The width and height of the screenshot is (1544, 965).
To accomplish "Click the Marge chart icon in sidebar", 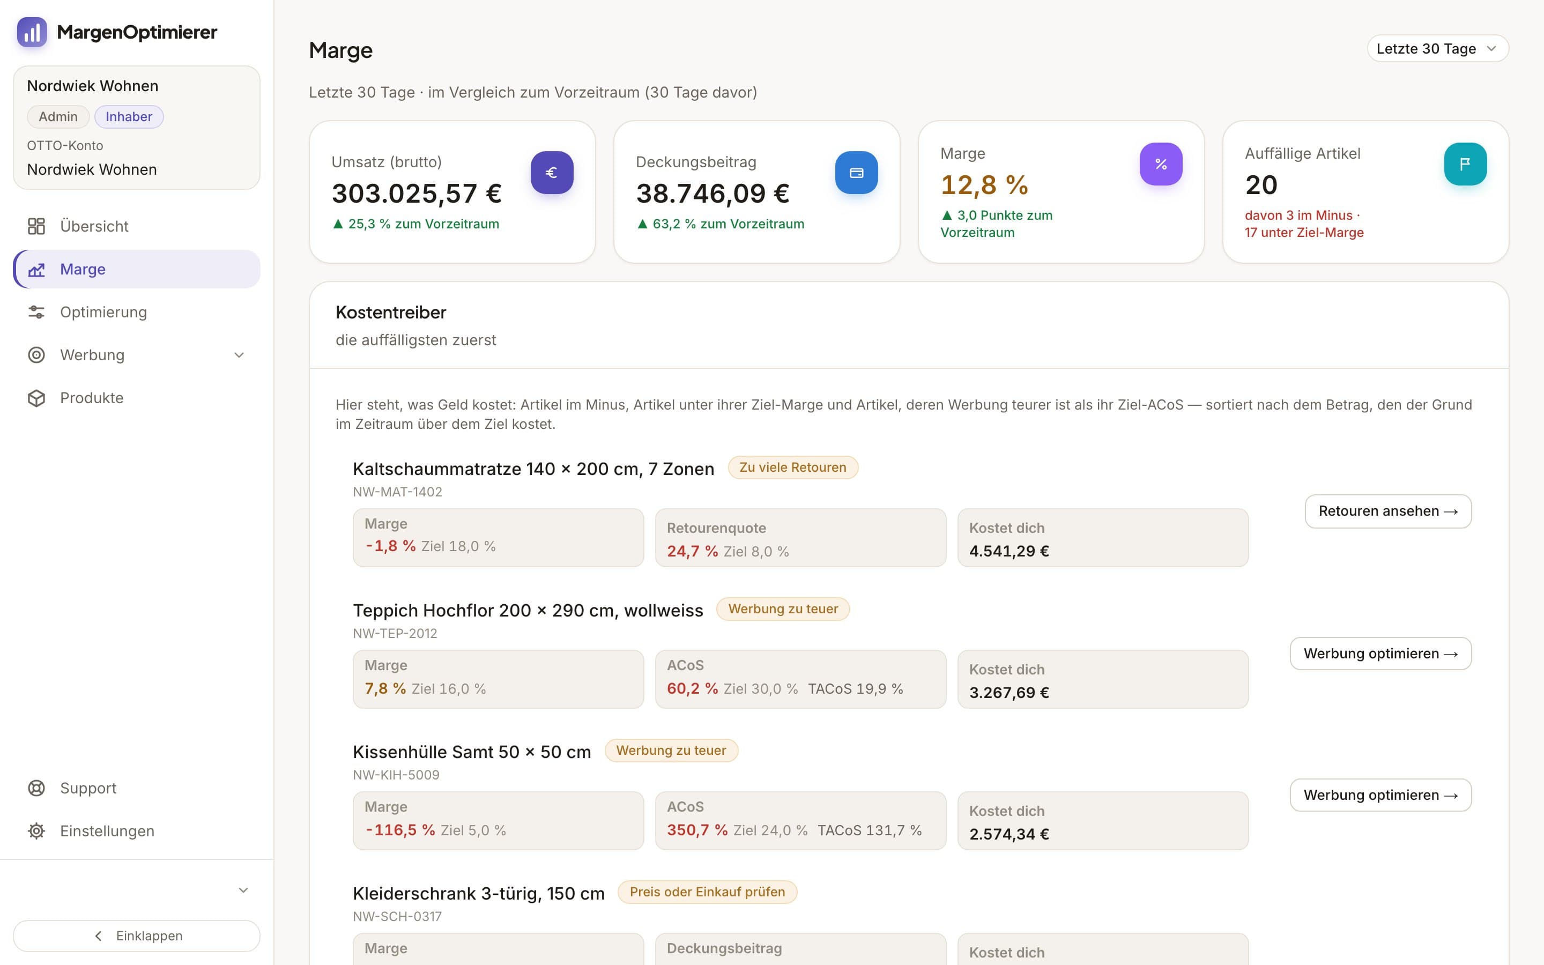I will pos(36,269).
